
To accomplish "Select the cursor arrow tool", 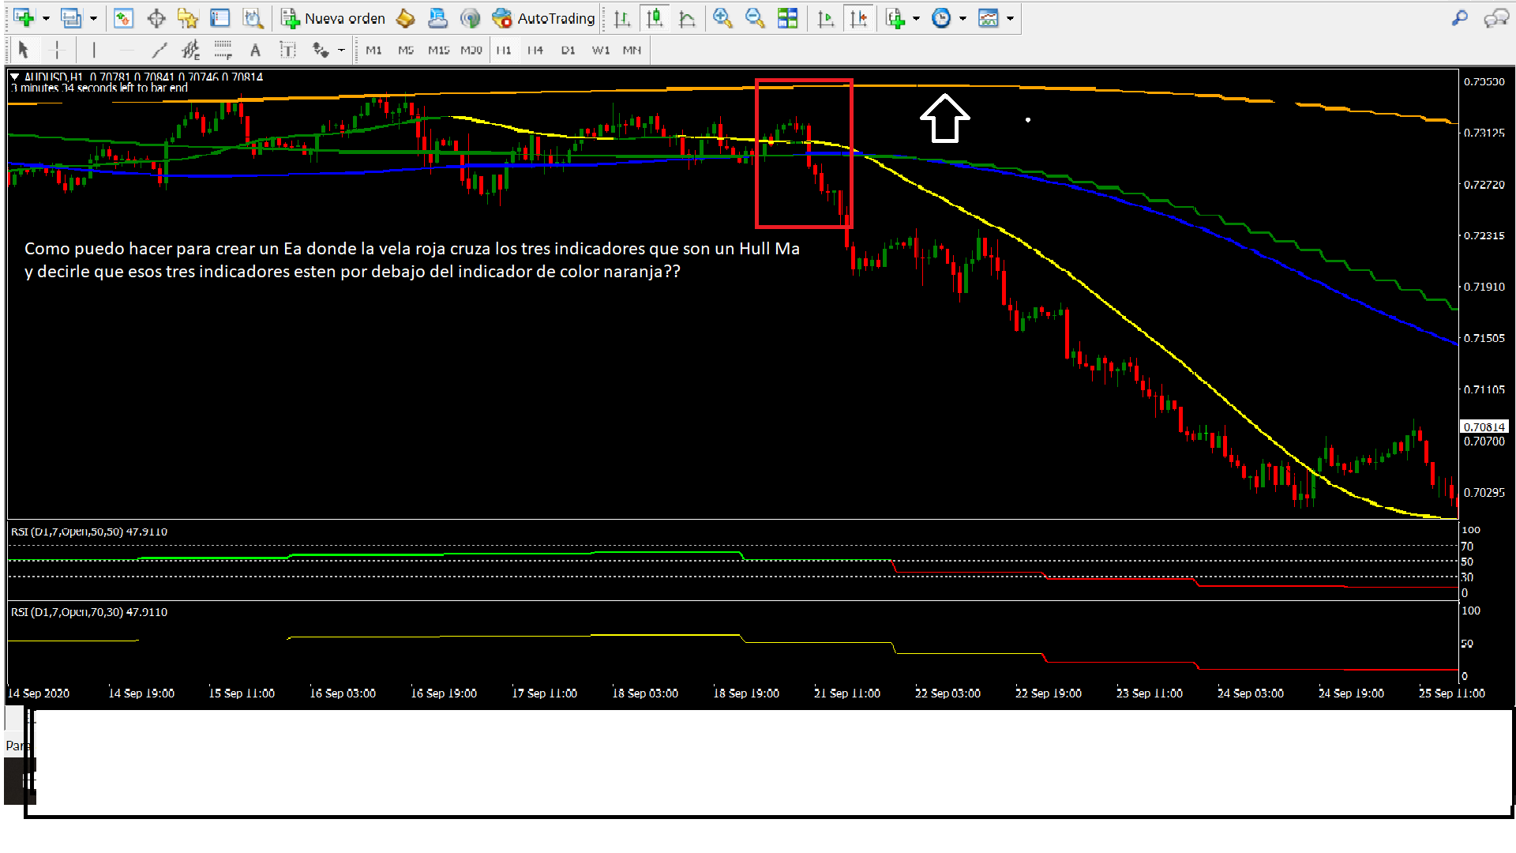I will click(x=24, y=51).
